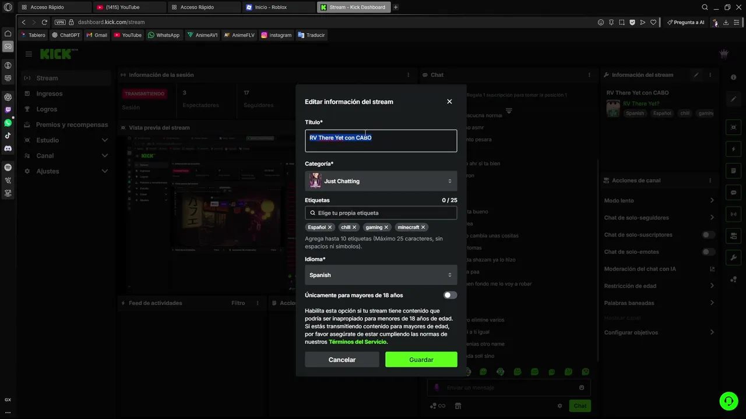Open the Traducir bookmark
Viewport: 746px width, 419px height.
tap(311, 35)
